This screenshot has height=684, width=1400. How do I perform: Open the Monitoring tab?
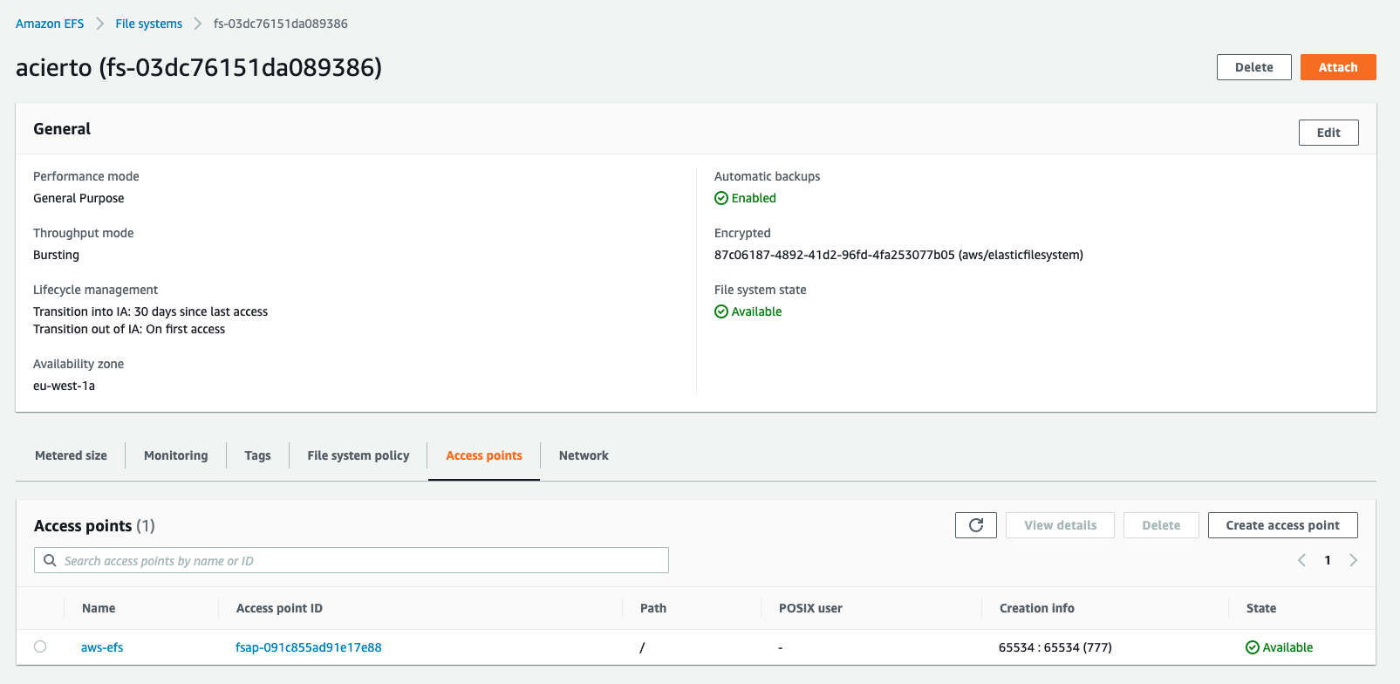176,455
